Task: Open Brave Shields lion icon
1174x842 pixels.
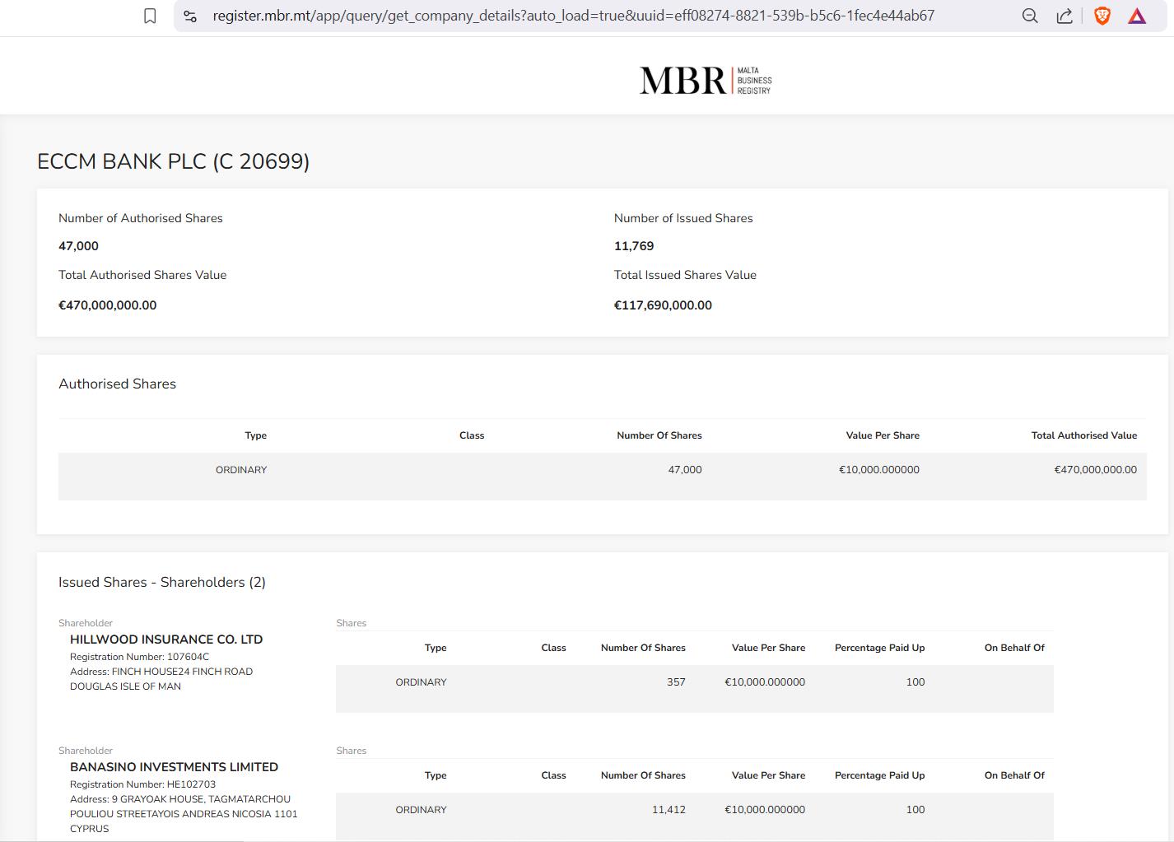Action: point(1102,16)
